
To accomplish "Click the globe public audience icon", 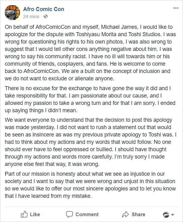I will pos(46,17).
